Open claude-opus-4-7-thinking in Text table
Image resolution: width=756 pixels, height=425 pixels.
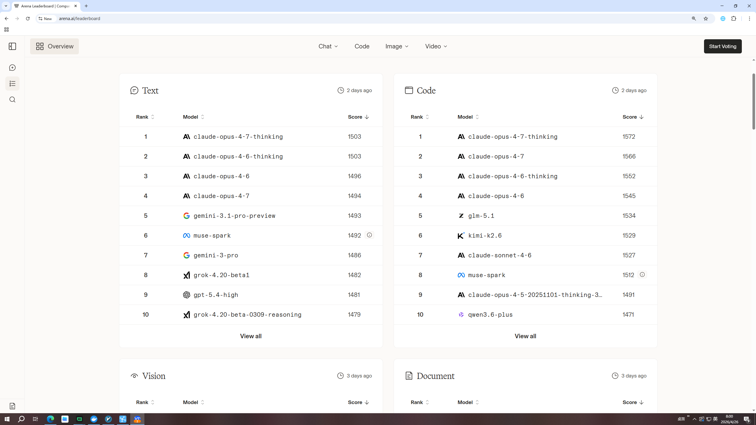[238, 137]
